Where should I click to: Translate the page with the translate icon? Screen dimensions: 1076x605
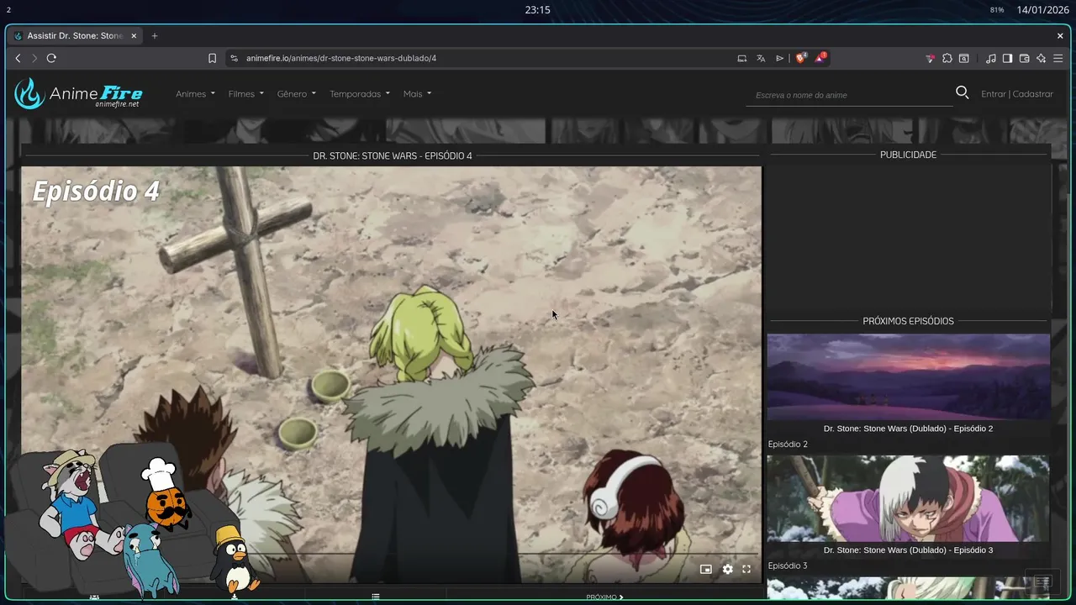pos(761,58)
